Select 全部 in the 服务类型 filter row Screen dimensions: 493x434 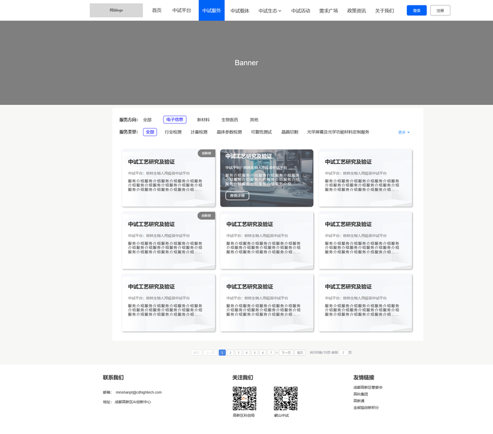click(x=150, y=132)
